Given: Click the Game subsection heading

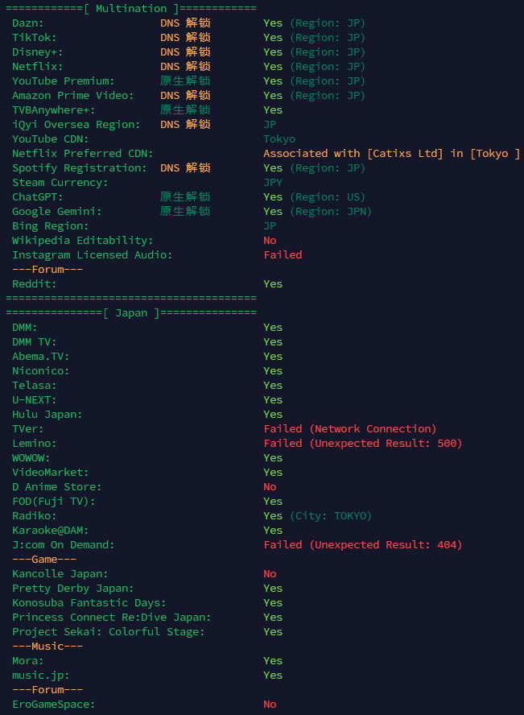Looking at the screenshot, I should click(x=44, y=559).
